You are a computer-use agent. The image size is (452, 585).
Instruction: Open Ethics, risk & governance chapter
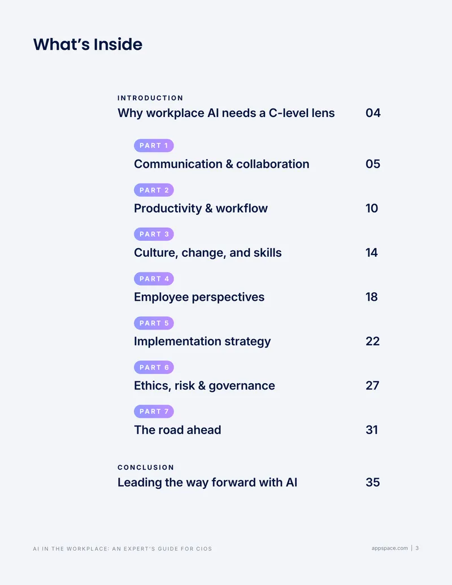pos(205,386)
